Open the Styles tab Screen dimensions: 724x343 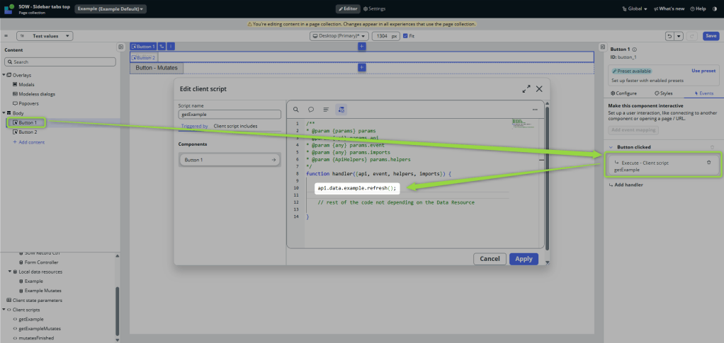pyautogui.click(x=664, y=93)
